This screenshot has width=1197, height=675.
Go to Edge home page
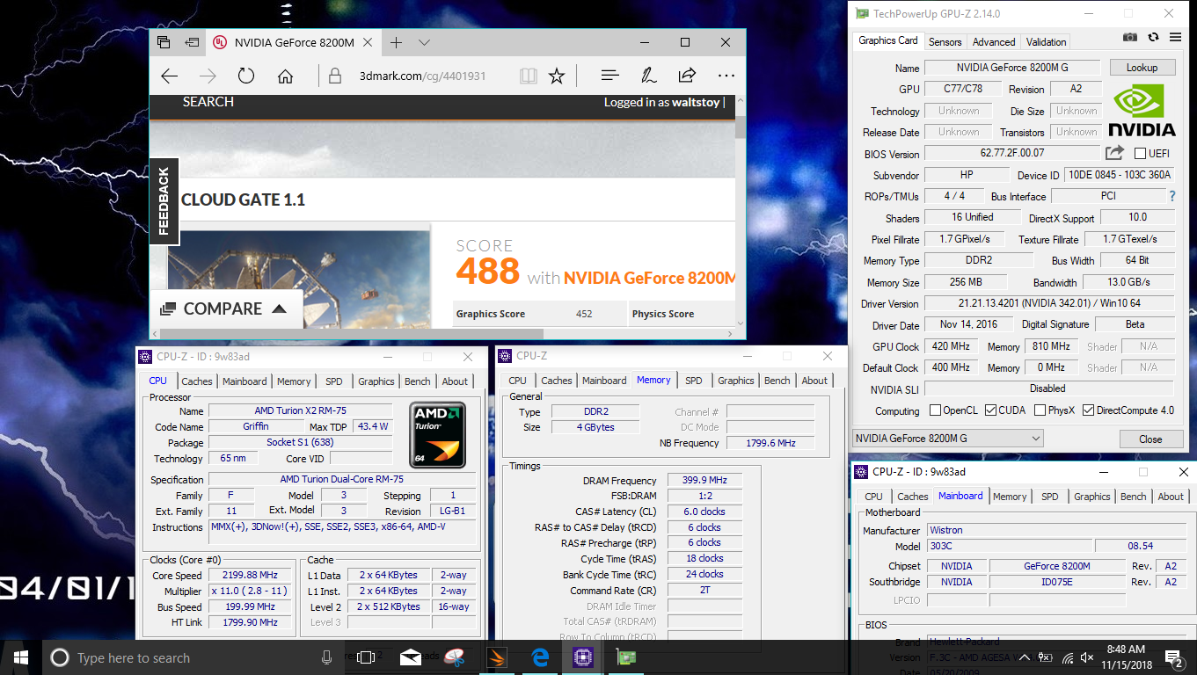[285, 76]
